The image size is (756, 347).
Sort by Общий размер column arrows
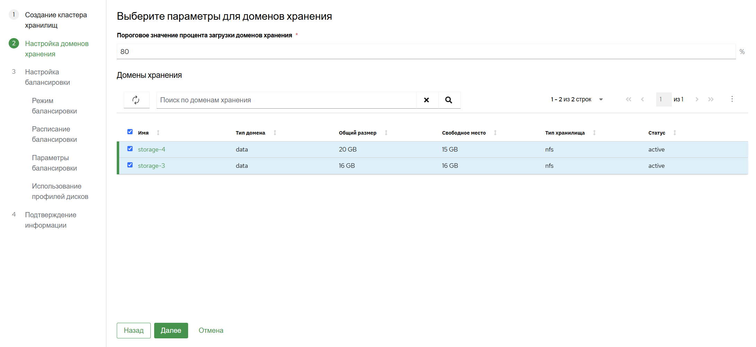(386, 133)
